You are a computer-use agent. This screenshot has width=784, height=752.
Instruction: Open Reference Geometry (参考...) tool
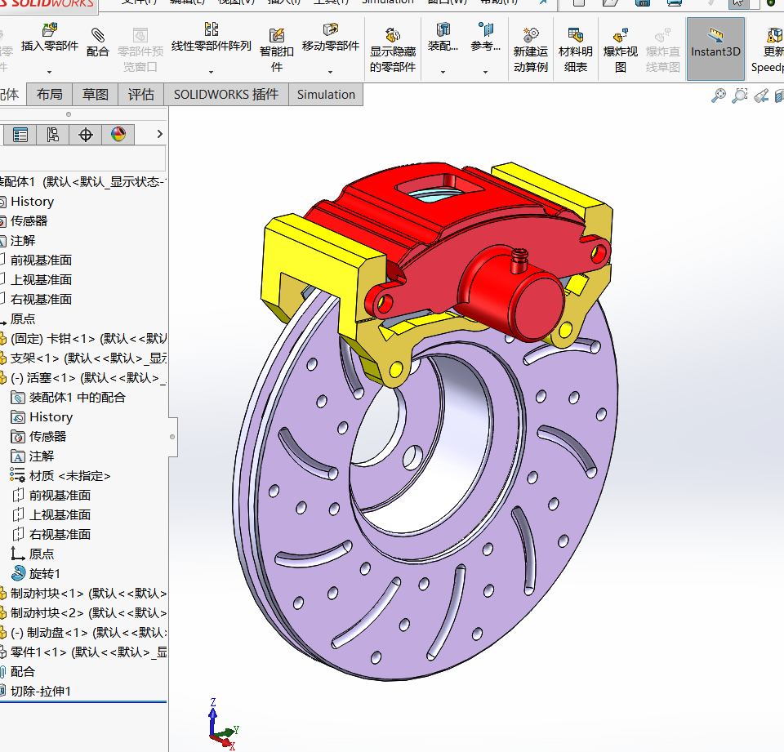click(485, 38)
